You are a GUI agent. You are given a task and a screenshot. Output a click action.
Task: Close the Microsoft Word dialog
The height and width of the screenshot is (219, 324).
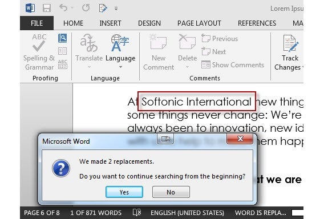click(x=240, y=139)
